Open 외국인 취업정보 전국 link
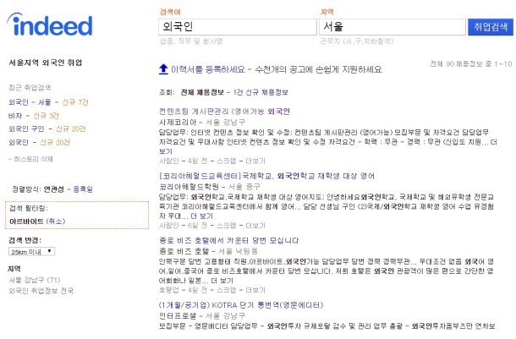Viewport: 516px width, 339px height. pos(41,291)
